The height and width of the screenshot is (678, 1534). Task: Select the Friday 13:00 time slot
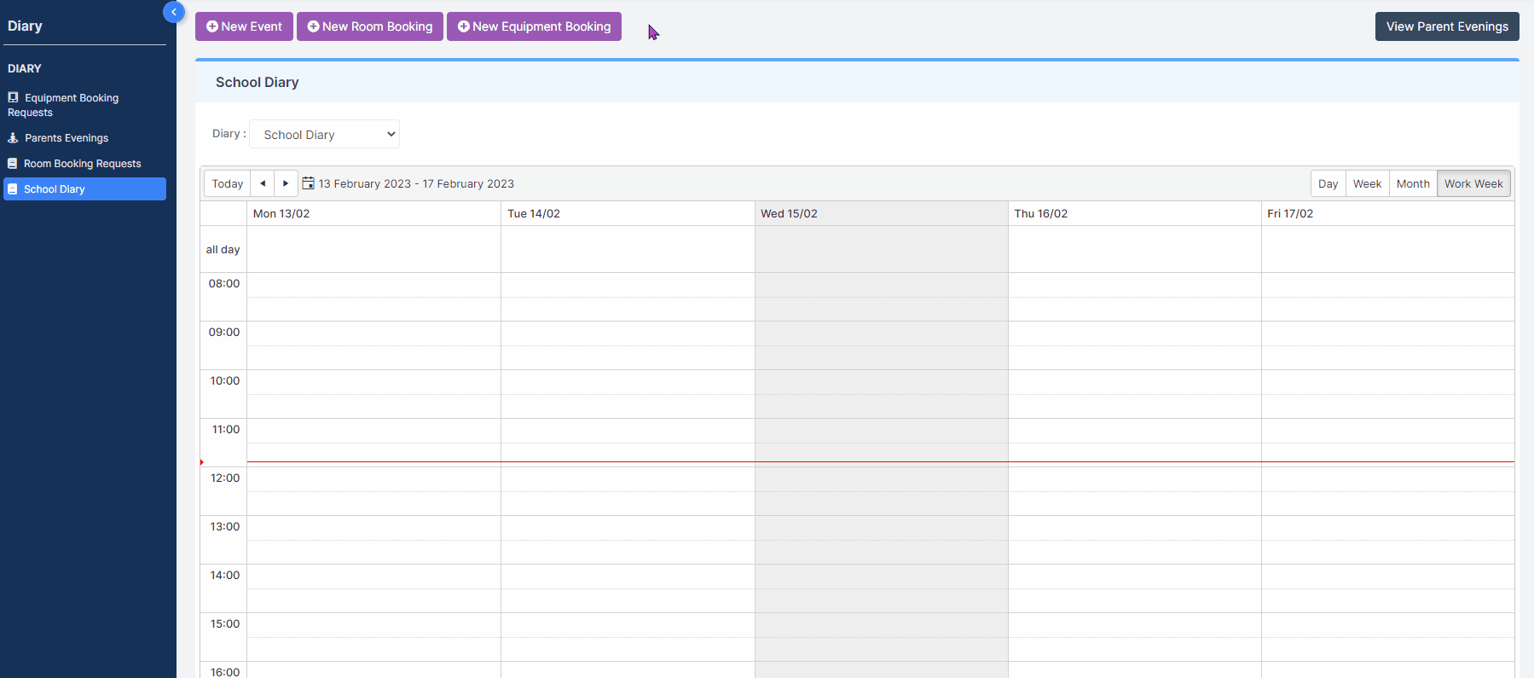(1387, 528)
